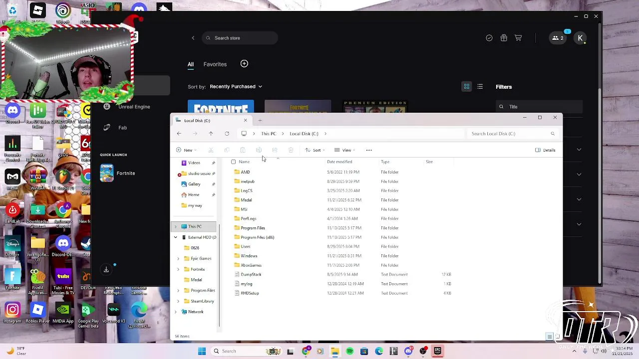The image size is (639, 359).
Task: Sort files by Date modified column
Action: coord(339,162)
